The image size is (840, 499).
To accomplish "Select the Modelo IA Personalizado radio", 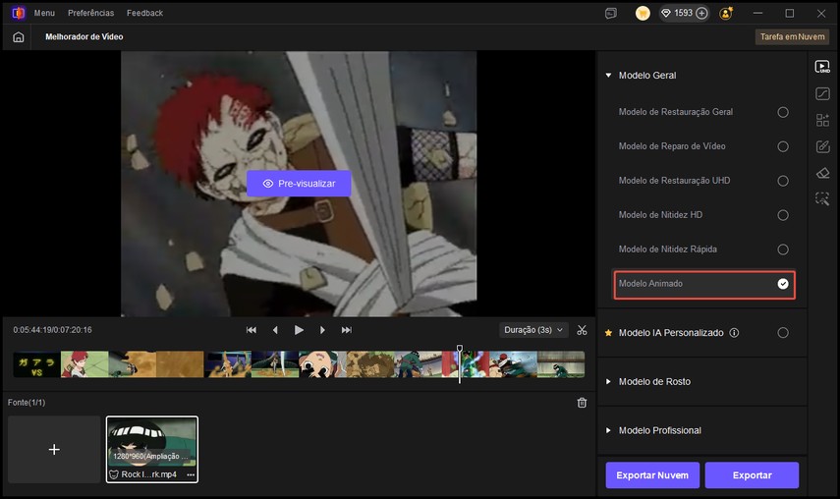I will tap(783, 332).
